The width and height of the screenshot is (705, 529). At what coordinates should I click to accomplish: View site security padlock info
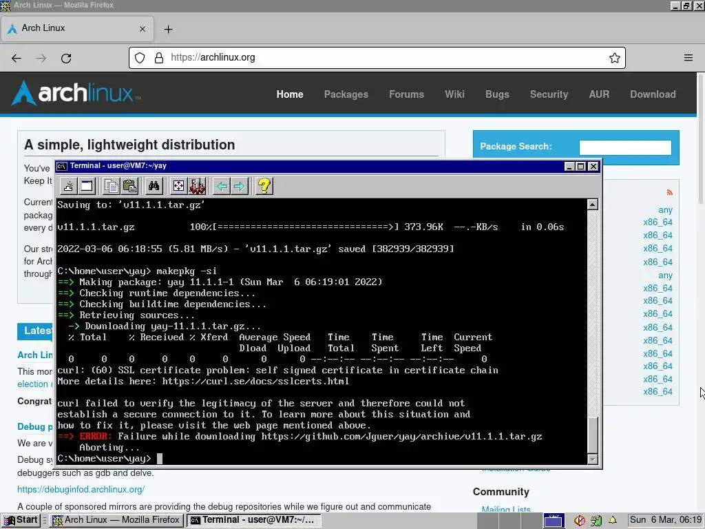pyautogui.click(x=159, y=58)
